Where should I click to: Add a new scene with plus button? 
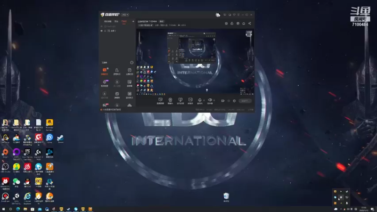(x=133, y=21)
